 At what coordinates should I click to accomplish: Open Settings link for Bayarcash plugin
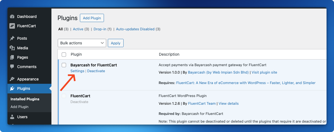pyautogui.click(x=77, y=71)
